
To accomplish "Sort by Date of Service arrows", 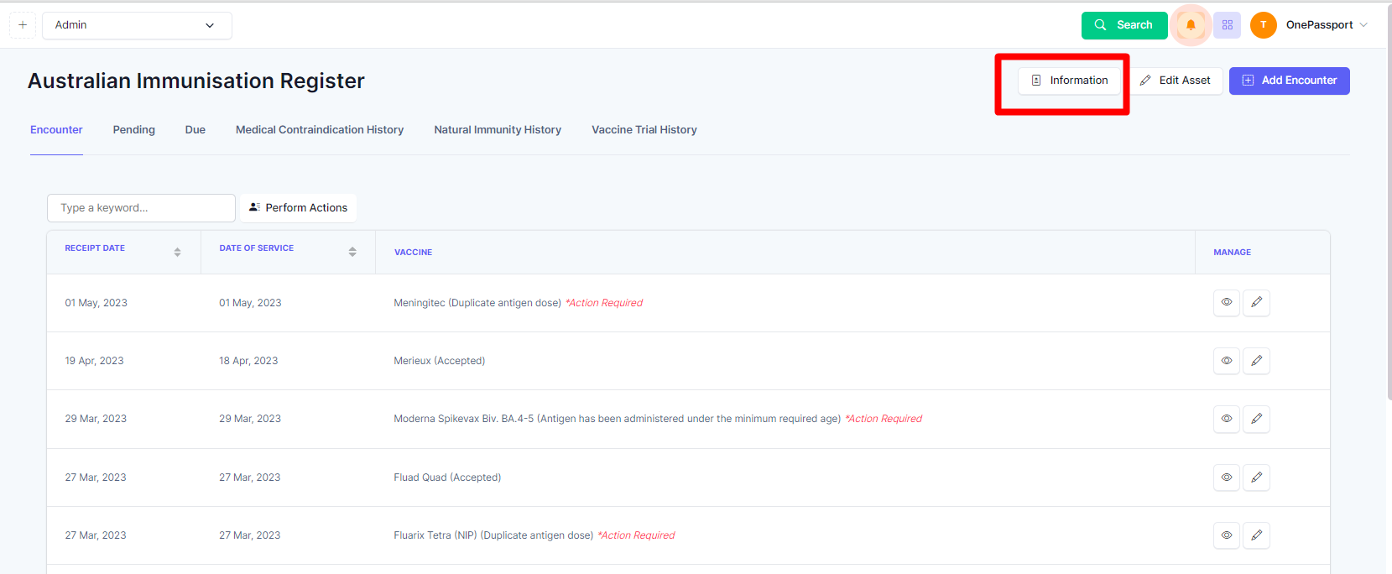I will [352, 252].
